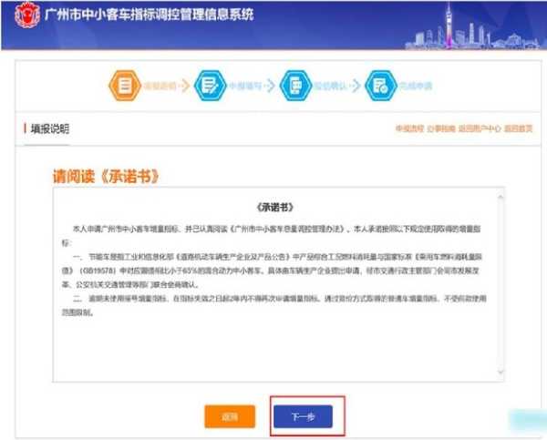Click the orange 填报说明 step icon

124,85
